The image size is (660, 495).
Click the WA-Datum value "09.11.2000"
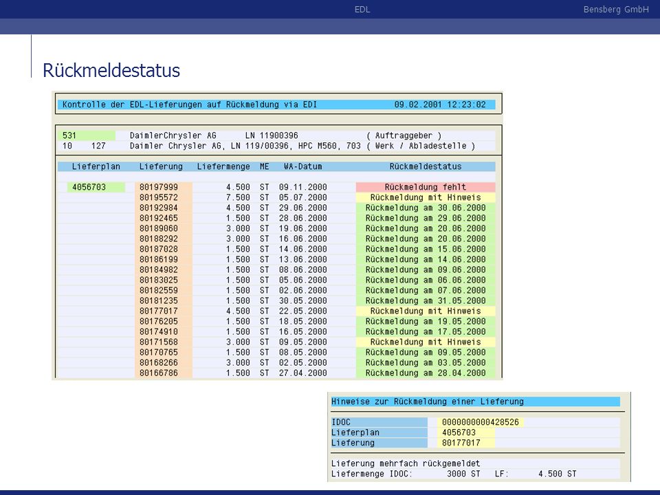pos(303,187)
